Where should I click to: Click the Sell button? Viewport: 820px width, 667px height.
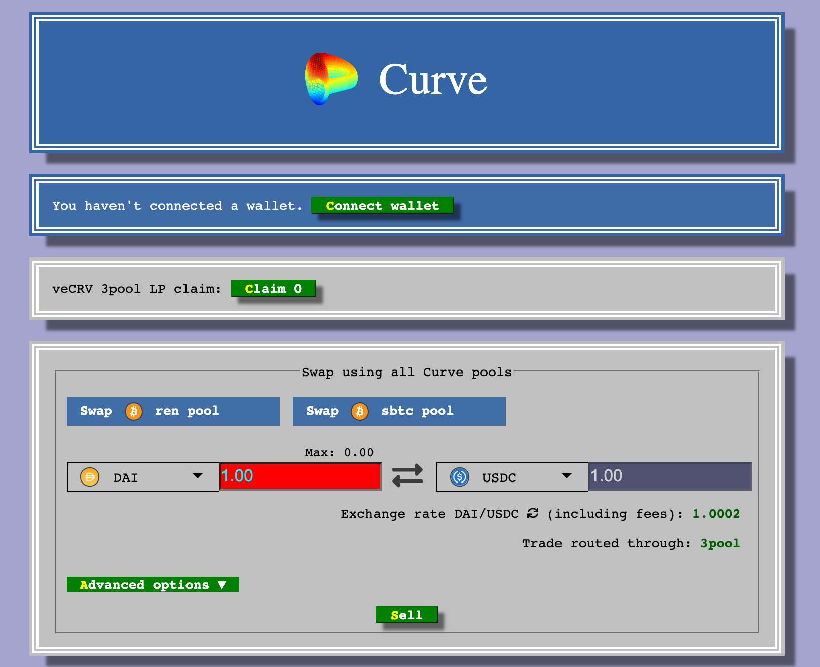[406, 615]
